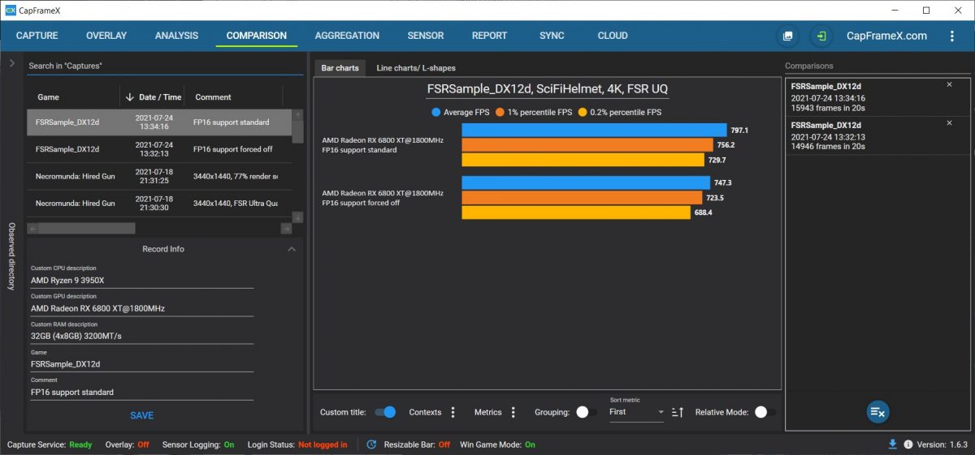Expand the Observed directory side panel
The width and height of the screenshot is (975, 455).
click(x=12, y=63)
